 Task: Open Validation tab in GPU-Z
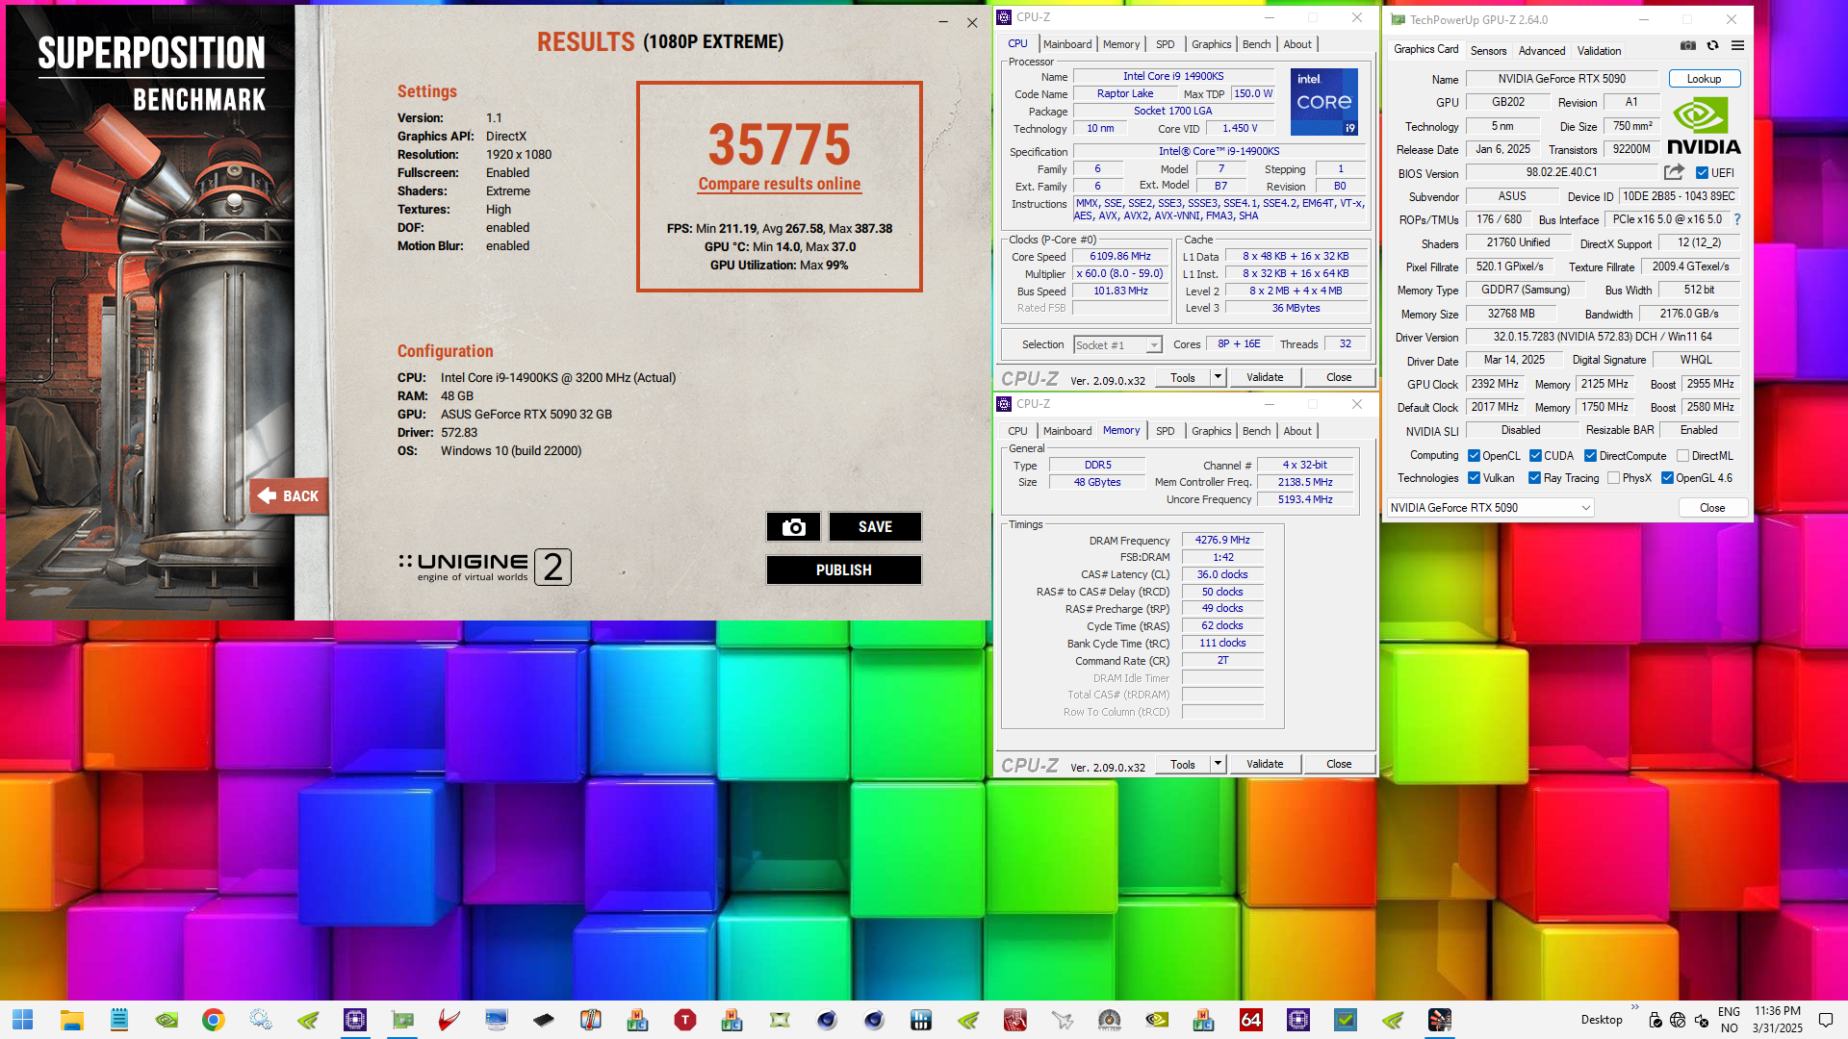tap(1599, 51)
